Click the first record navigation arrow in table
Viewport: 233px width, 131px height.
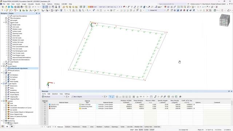42,127
